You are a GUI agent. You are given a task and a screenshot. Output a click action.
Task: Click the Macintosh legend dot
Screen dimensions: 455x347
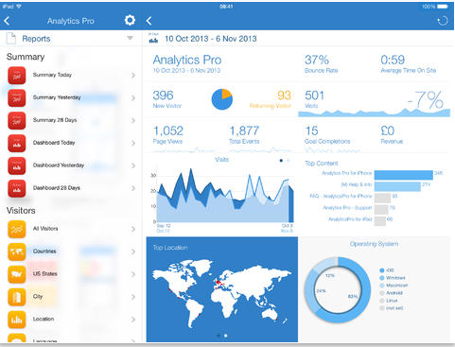click(x=382, y=286)
